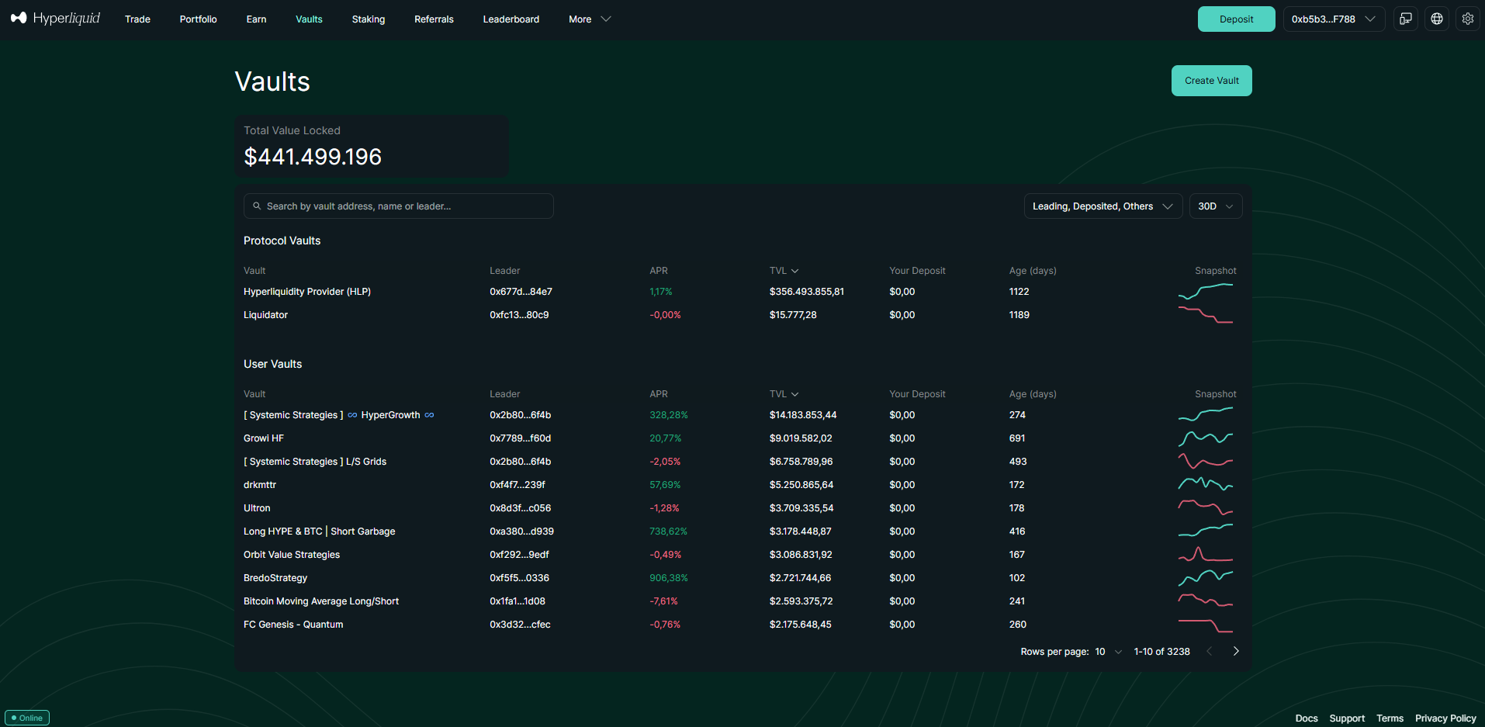Click the Create Vault button

click(x=1212, y=81)
